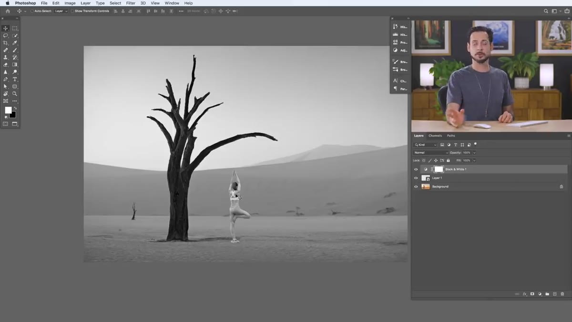Select the Rectangle shape tool
Screen dimensions: 572x322
[x=15, y=87]
